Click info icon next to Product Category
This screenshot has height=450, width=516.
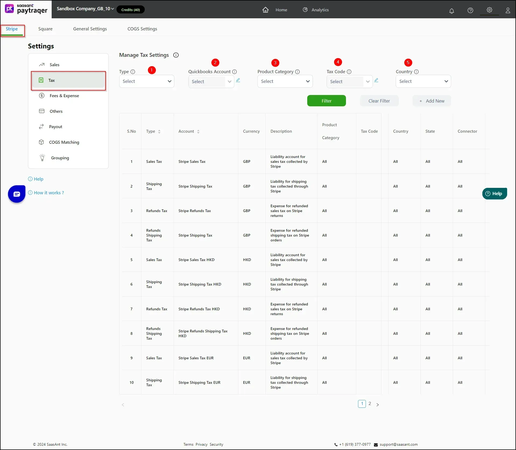coord(297,72)
